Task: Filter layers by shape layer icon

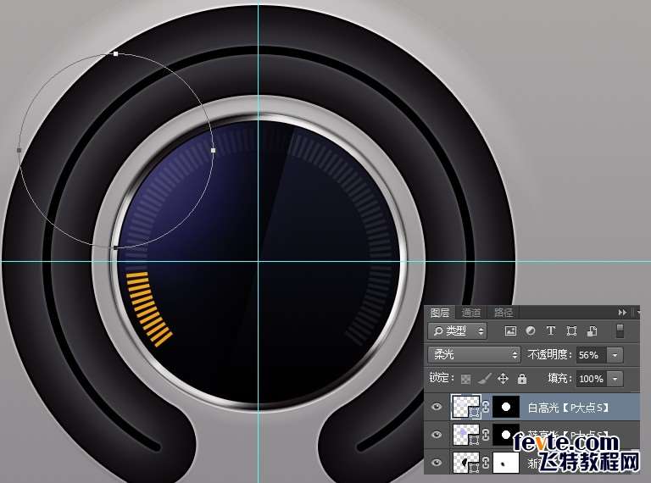Action: (571, 330)
